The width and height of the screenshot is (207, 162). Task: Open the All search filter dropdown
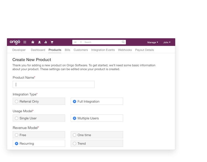click(78, 42)
